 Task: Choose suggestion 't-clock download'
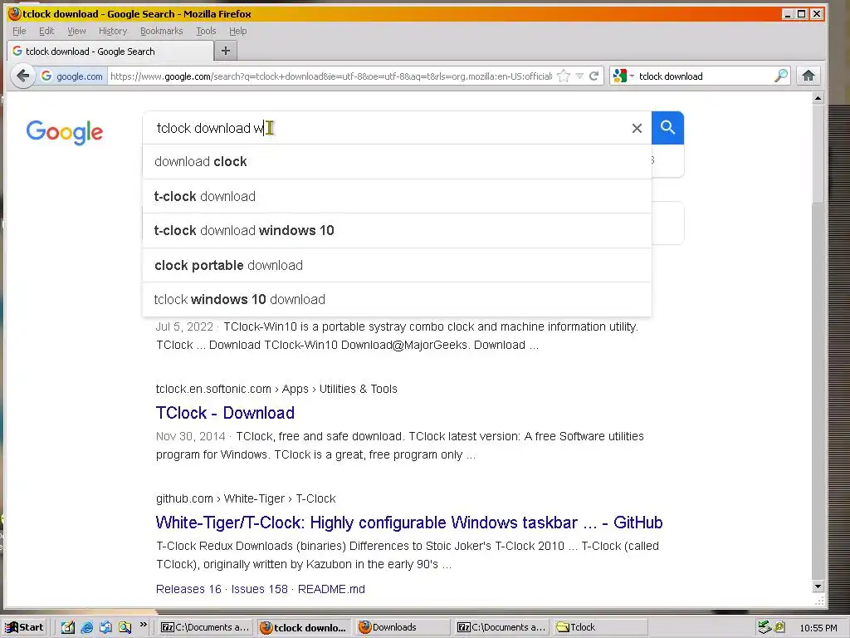[x=397, y=196]
